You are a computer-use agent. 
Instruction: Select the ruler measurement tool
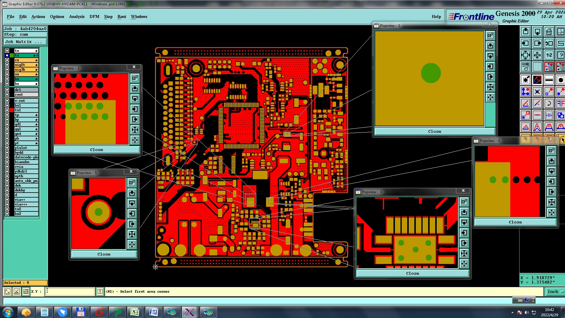pyautogui.click(x=549, y=80)
